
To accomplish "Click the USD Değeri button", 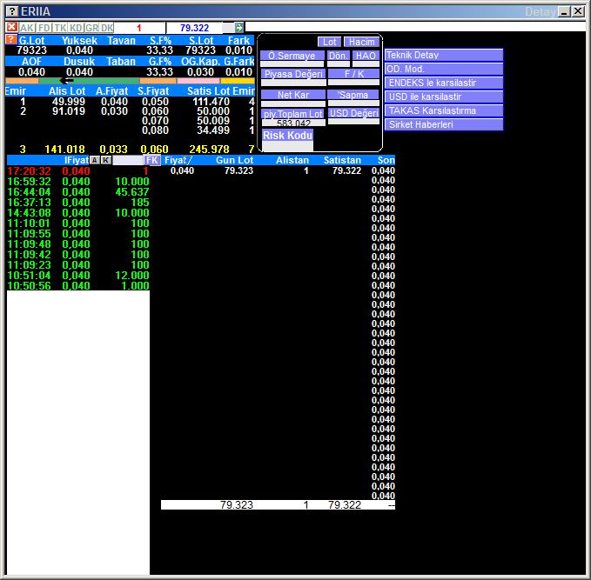I will point(353,113).
